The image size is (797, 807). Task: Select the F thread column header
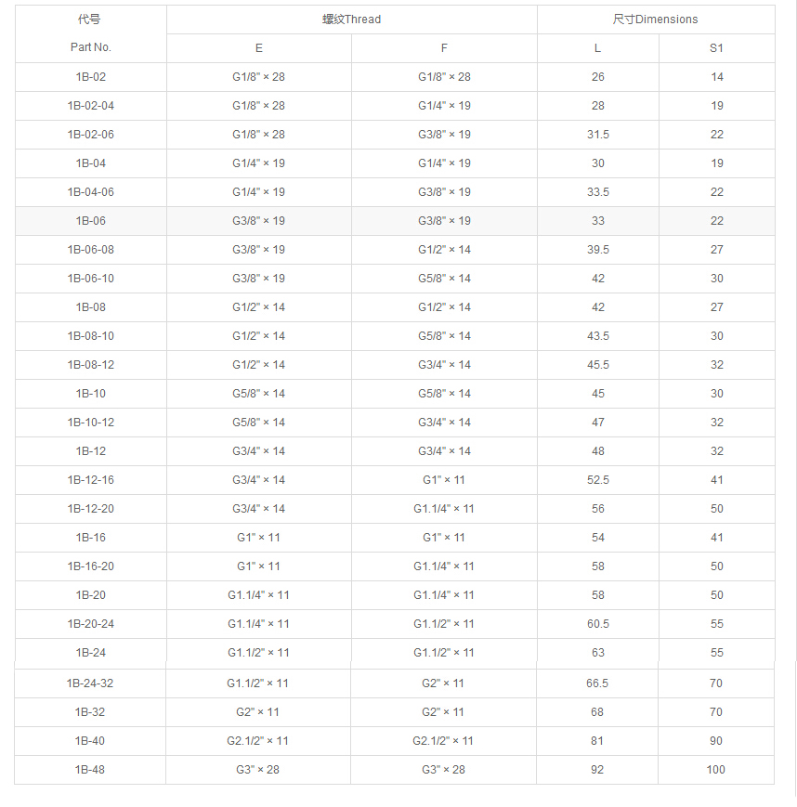tap(444, 48)
